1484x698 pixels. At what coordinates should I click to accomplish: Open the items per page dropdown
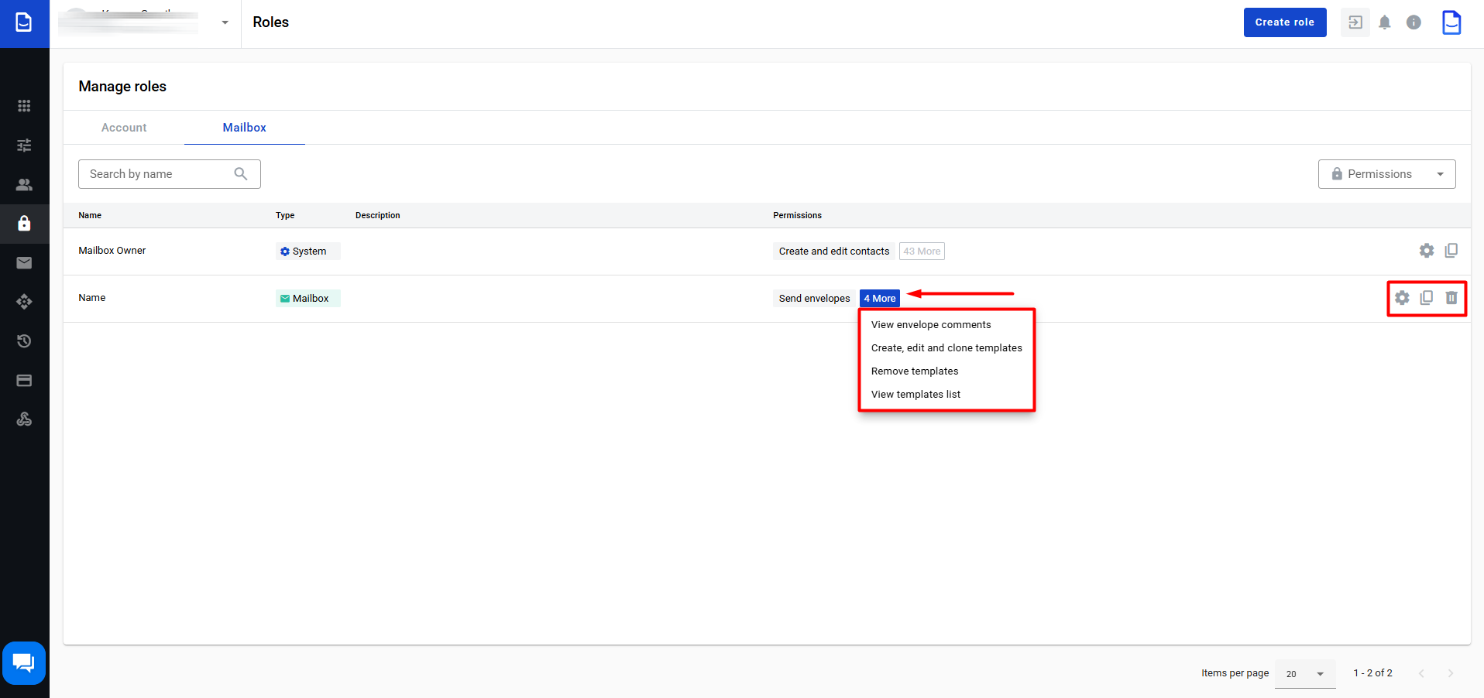click(1304, 674)
